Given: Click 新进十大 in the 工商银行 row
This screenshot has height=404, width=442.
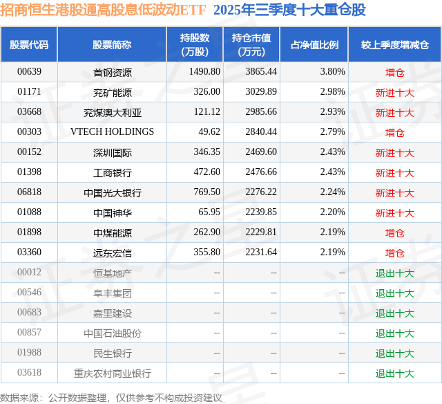Looking at the screenshot, I should [394, 173].
